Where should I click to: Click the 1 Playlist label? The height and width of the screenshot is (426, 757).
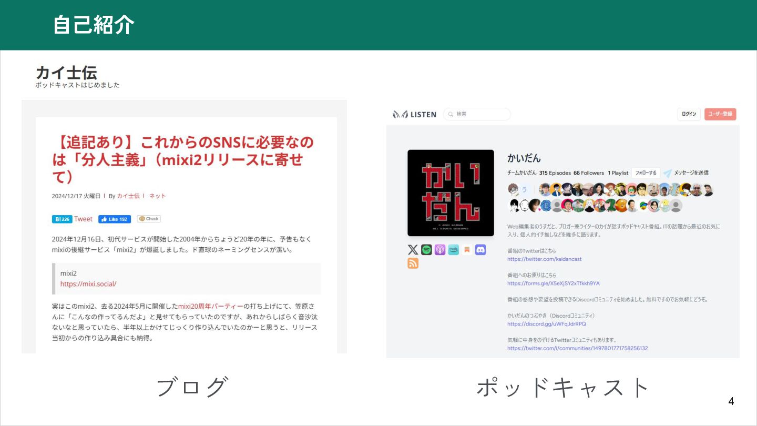618,173
